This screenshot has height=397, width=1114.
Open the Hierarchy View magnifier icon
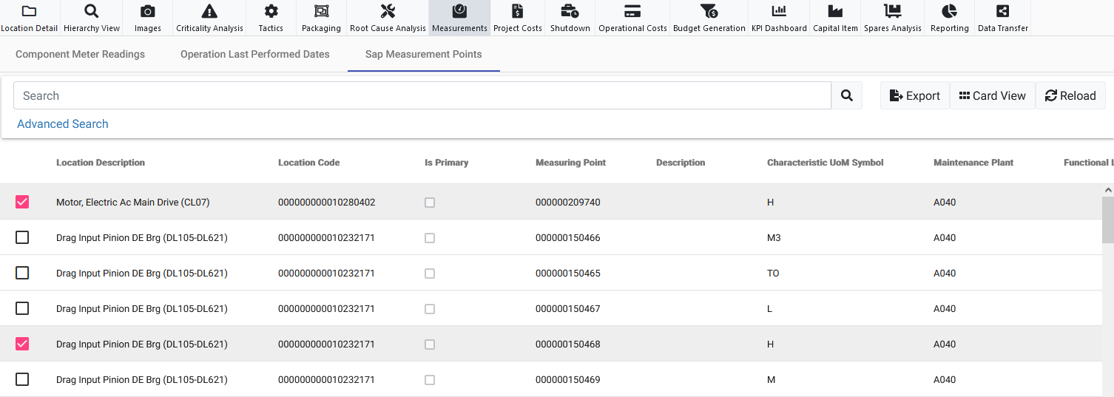[91, 11]
